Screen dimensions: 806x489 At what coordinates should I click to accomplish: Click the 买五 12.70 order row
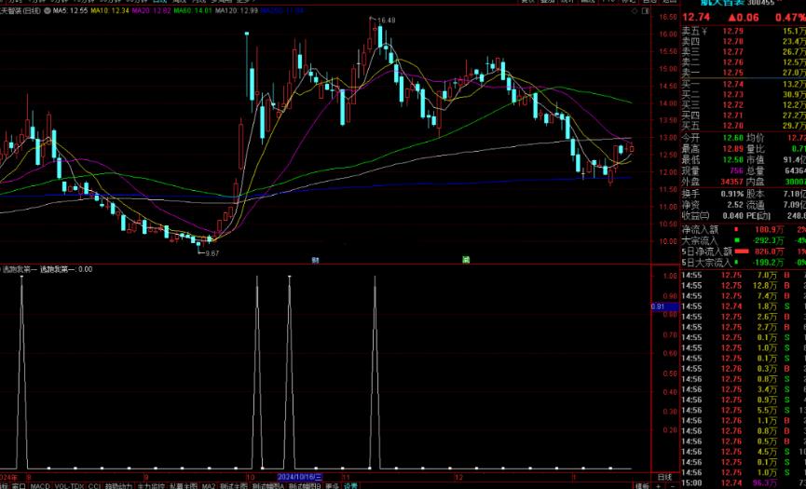pyautogui.click(x=744, y=126)
